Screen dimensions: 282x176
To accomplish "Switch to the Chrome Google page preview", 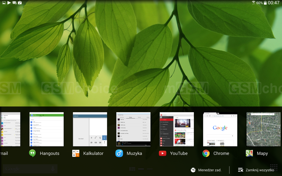I will click(x=220, y=129).
